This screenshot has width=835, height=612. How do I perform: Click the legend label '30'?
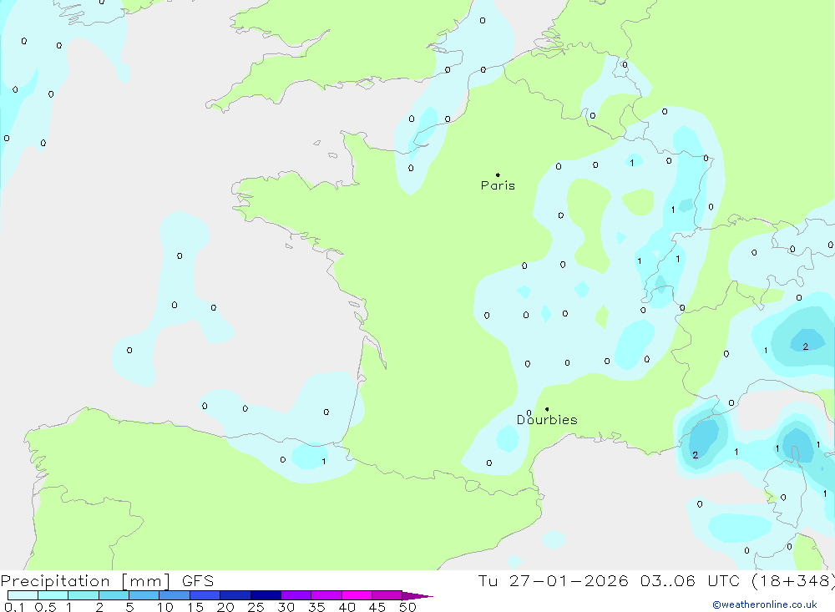point(286,607)
